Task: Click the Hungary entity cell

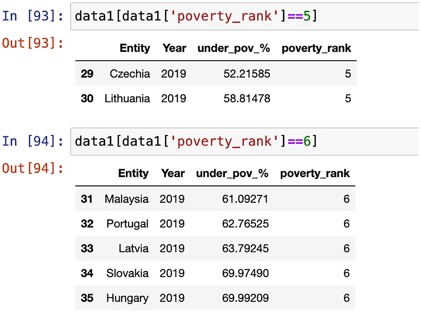Action: [127, 299]
